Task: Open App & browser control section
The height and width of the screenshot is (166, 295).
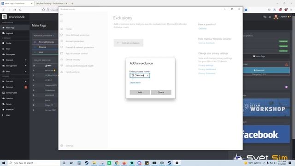Action: pos(77,53)
